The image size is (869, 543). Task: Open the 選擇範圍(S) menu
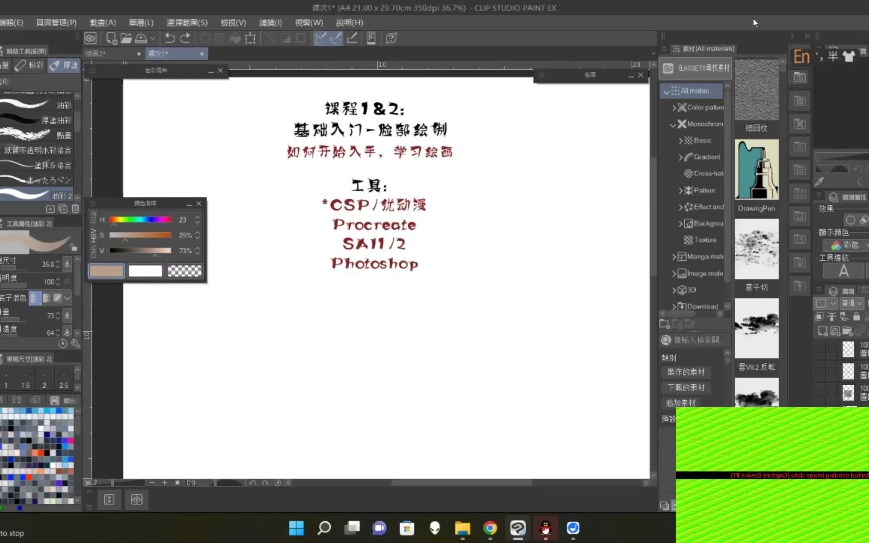[x=187, y=22]
